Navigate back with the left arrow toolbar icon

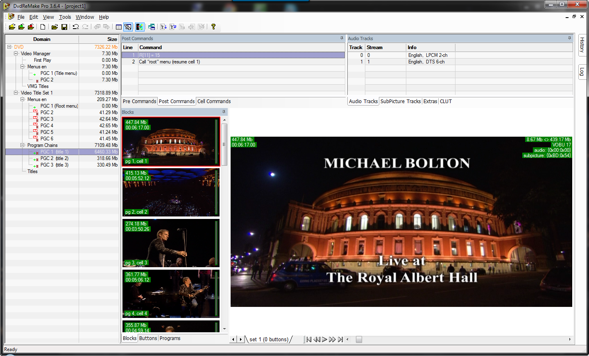pos(97,27)
